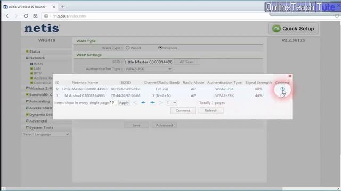This screenshot has width=341, height=191.
Task: Click the browser forward arrow
Action: (17, 16)
